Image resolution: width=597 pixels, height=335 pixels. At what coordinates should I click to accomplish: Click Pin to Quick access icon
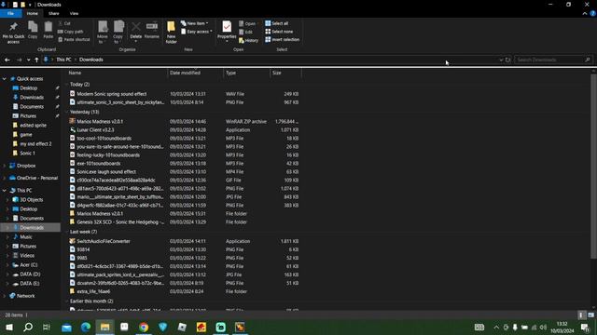(x=13, y=32)
